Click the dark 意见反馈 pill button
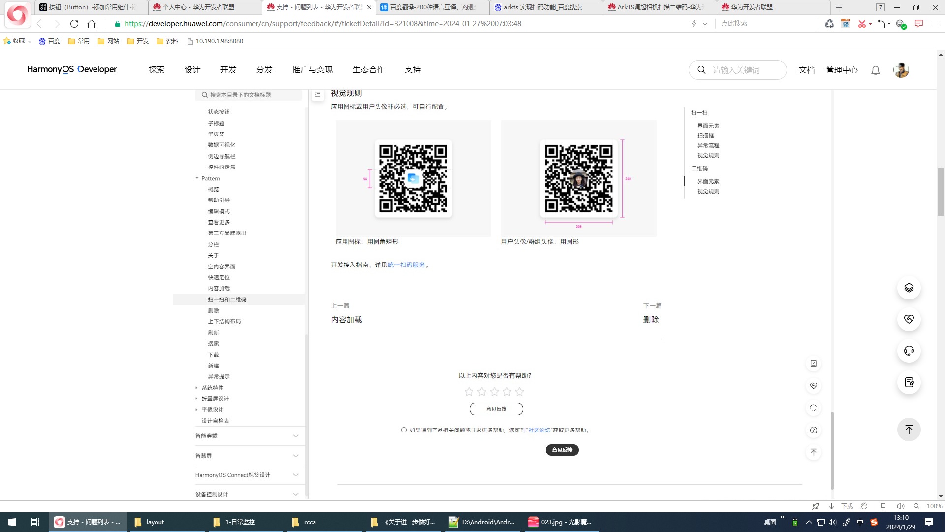945x532 pixels. click(x=562, y=450)
